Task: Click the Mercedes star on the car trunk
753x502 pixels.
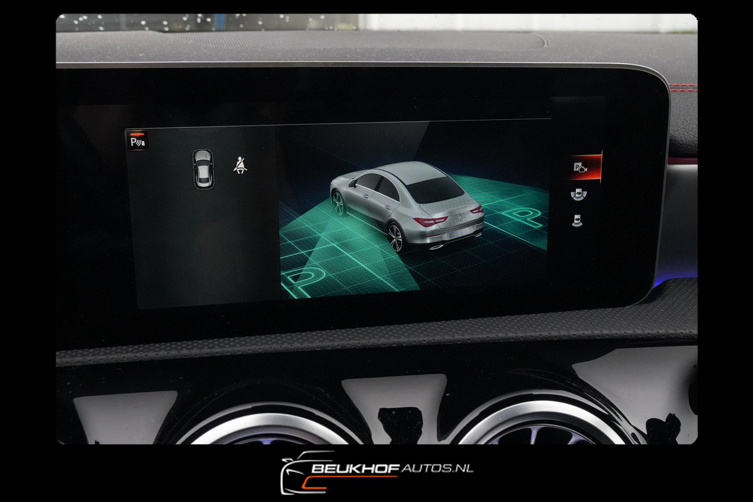Action: pyautogui.click(x=457, y=214)
